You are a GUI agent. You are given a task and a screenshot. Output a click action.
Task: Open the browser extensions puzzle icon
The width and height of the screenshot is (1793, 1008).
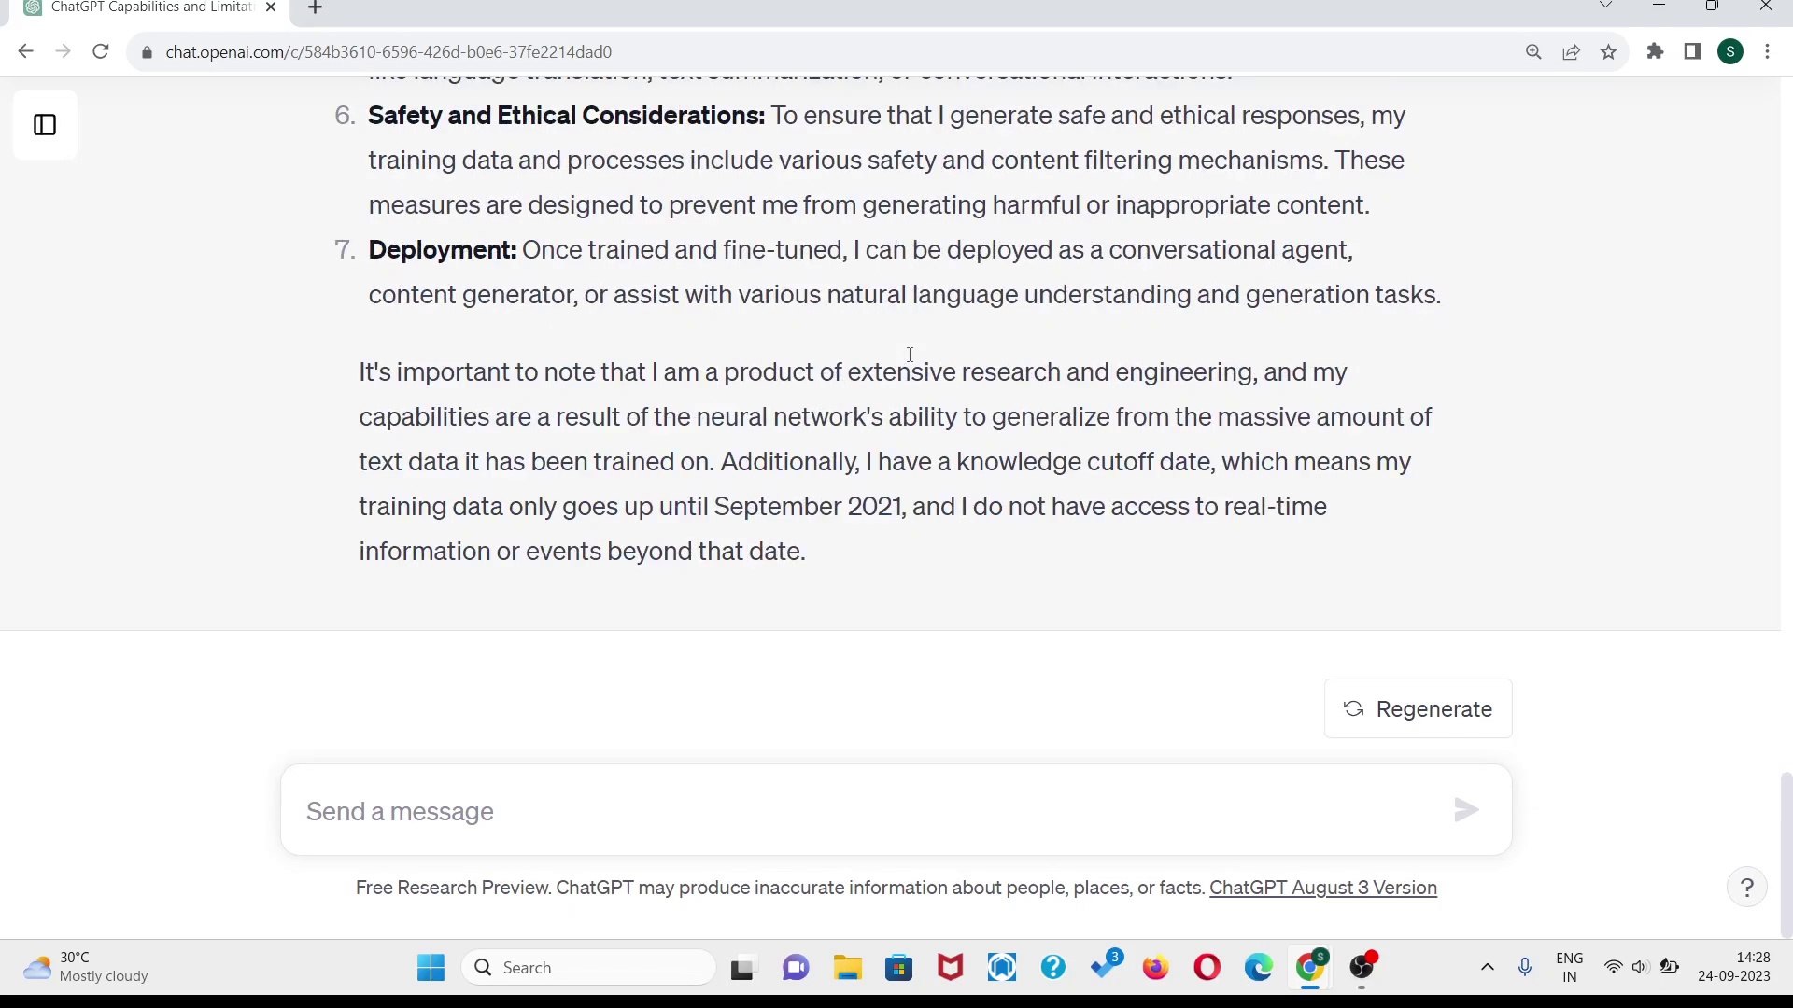[1655, 52]
